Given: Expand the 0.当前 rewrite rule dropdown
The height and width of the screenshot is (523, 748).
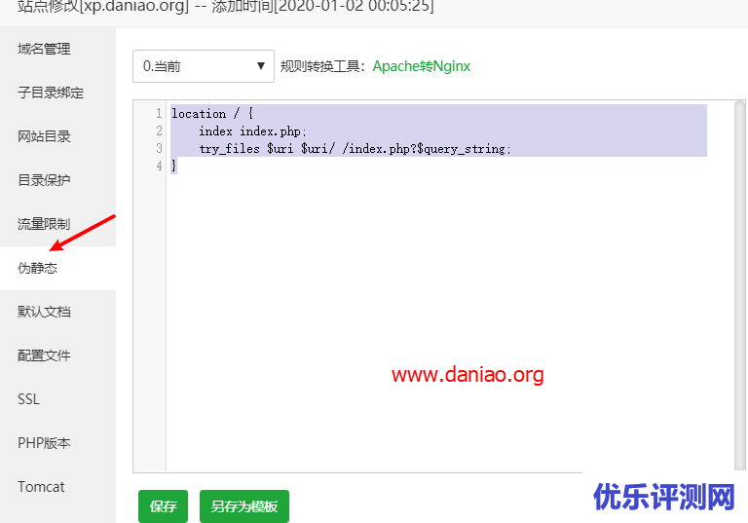Looking at the screenshot, I should (x=204, y=66).
